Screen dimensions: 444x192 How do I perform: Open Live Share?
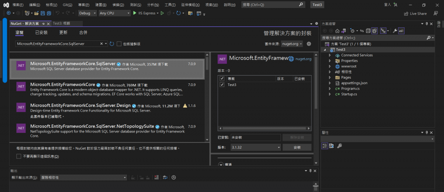415,13
